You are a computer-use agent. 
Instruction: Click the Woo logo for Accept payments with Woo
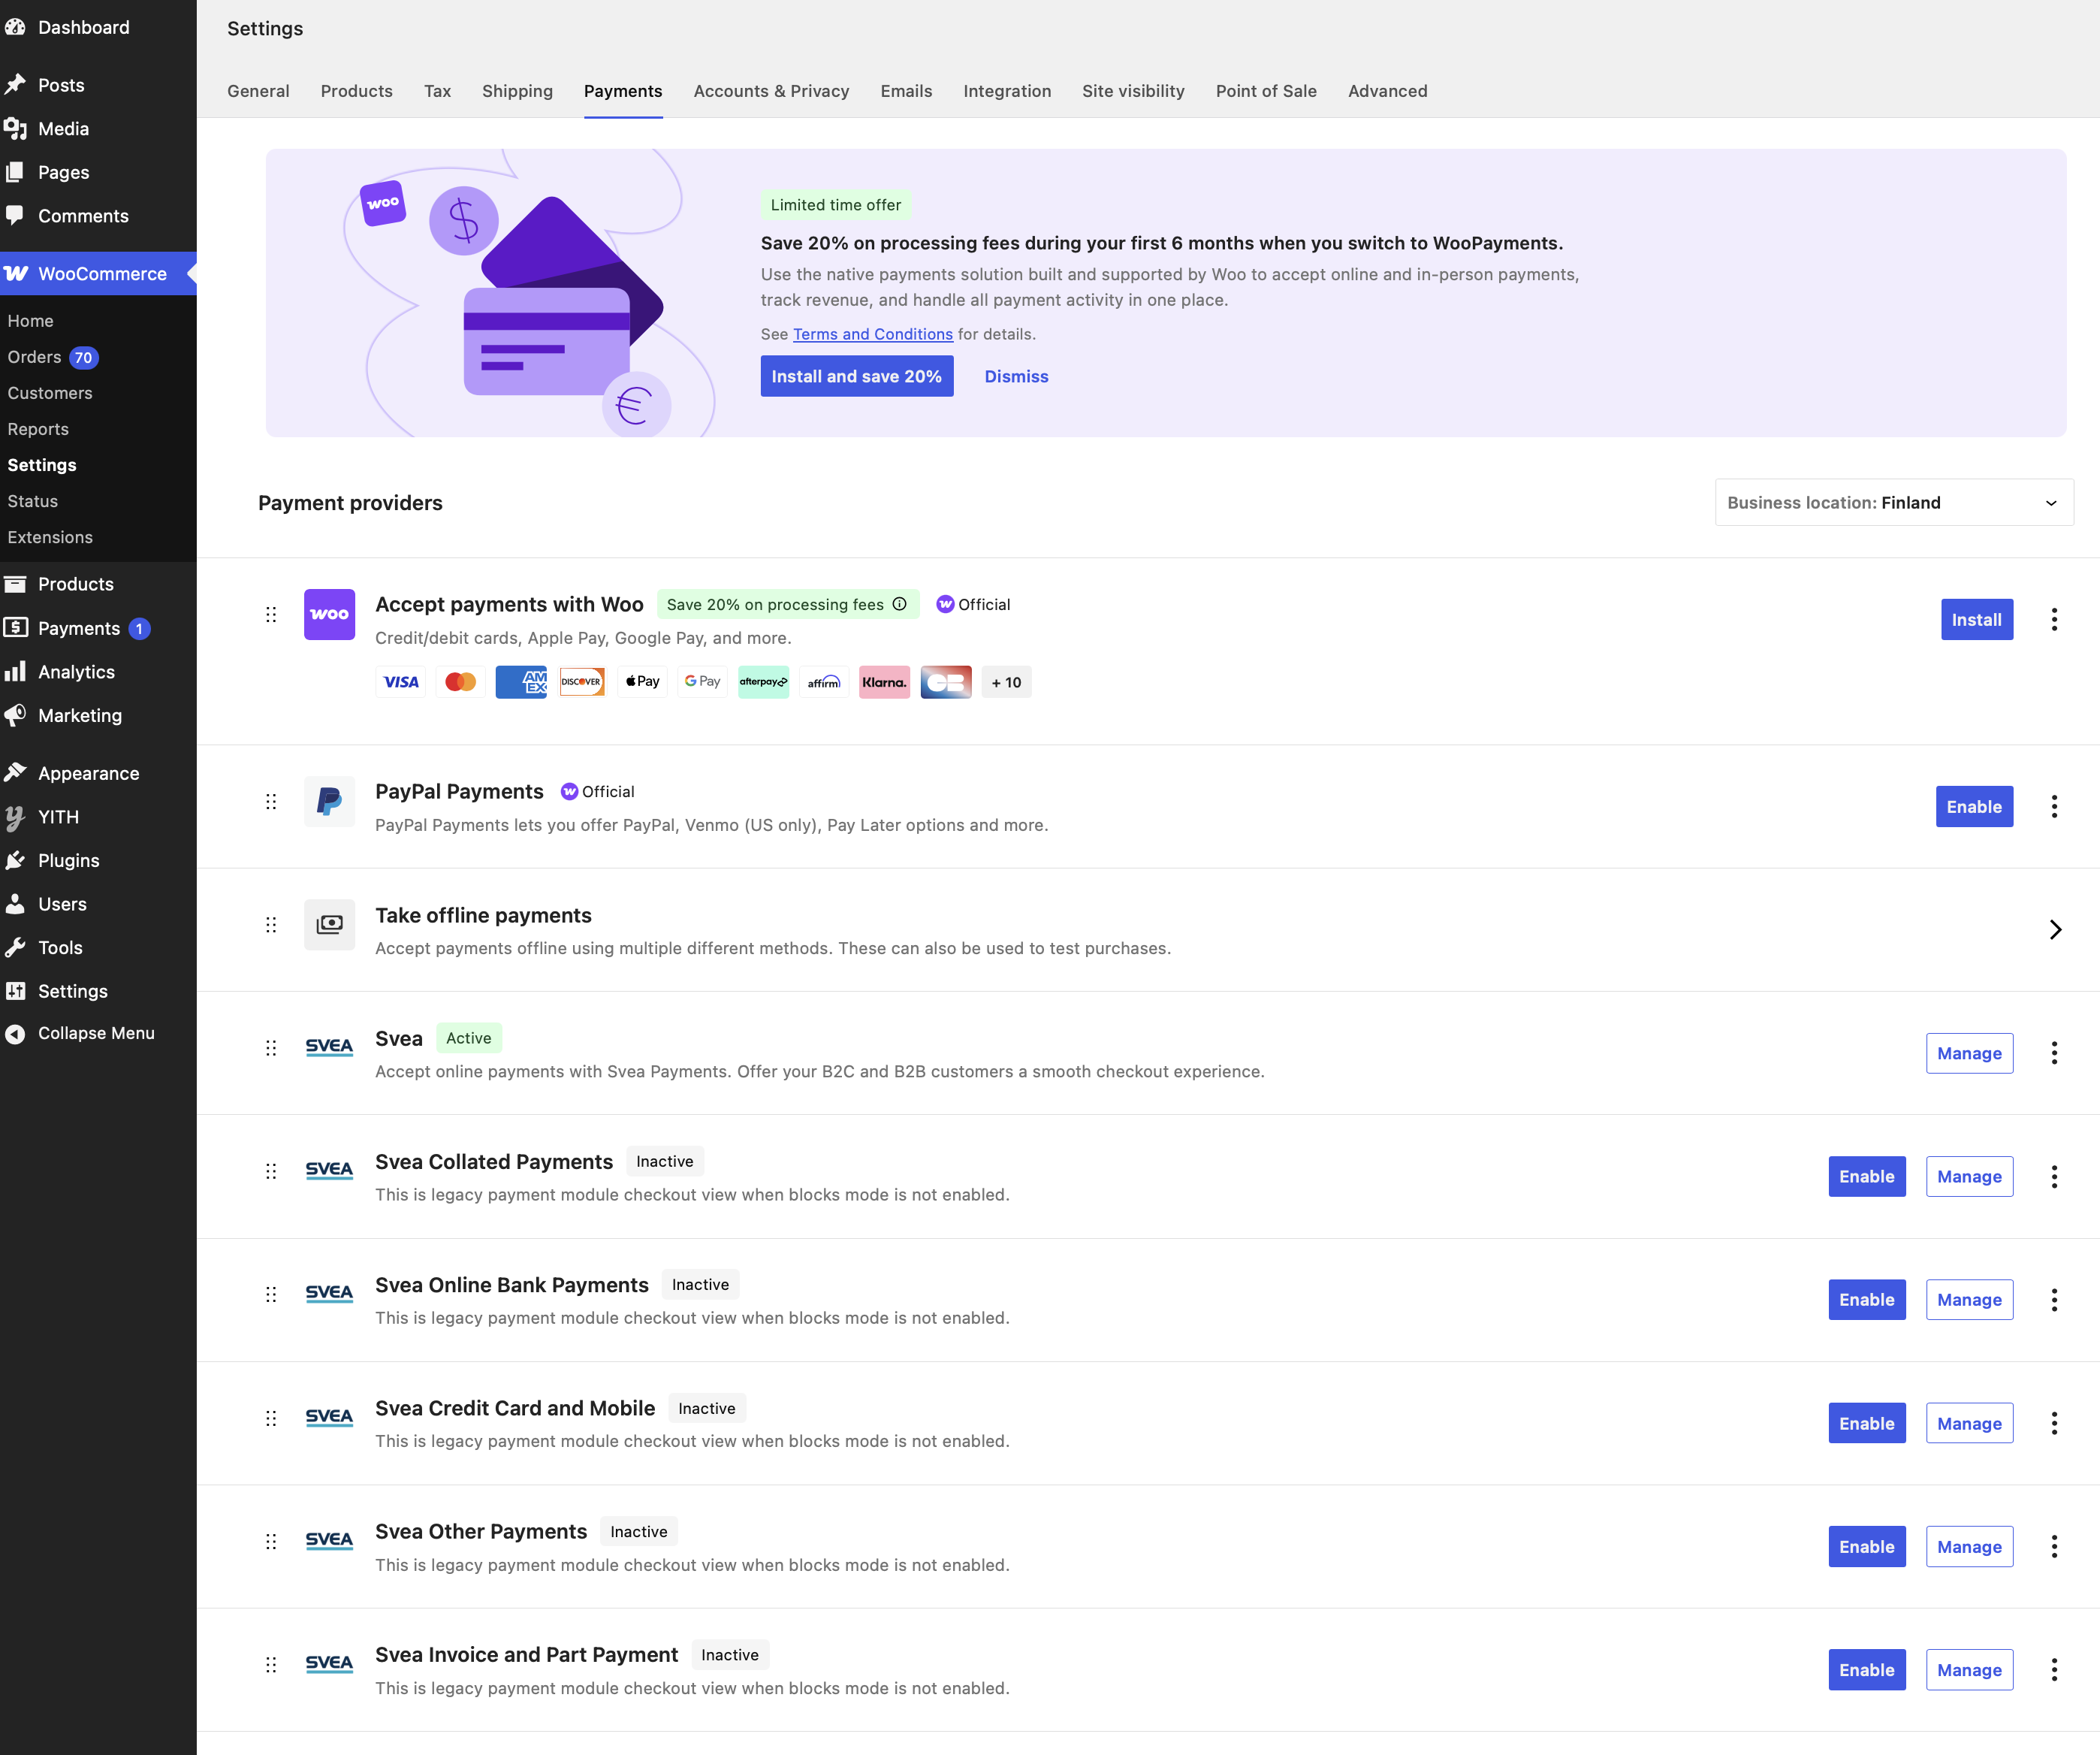(x=329, y=614)
